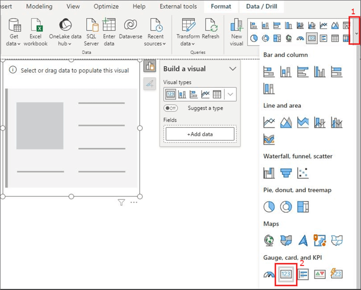Pick the Donut chart visual
This screenshot has width=361, height=290.
[x=286, y=207]
